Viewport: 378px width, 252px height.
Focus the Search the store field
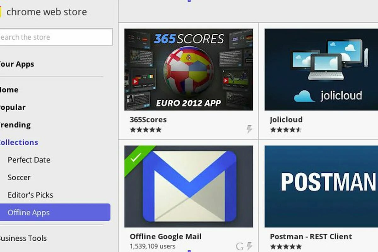point(56,37)
